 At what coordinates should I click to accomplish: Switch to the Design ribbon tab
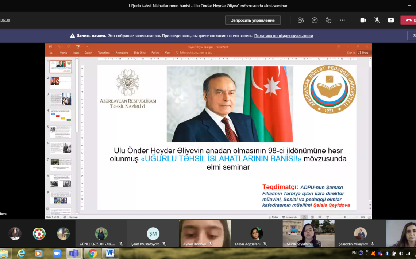(x=88, y=53)
